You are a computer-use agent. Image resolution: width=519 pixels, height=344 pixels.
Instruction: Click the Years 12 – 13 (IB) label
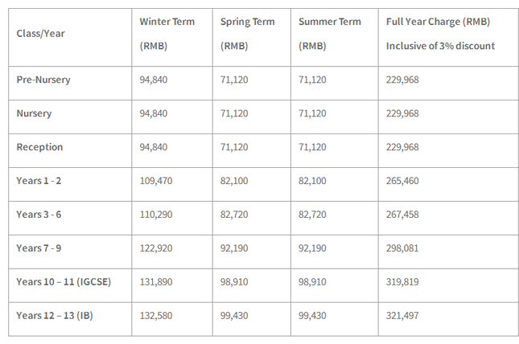[55, 316]
